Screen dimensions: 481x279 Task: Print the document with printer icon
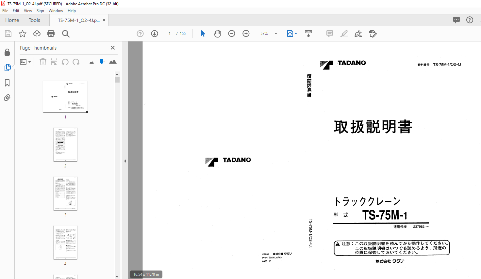pyautogui.click(x=51, y=34)
